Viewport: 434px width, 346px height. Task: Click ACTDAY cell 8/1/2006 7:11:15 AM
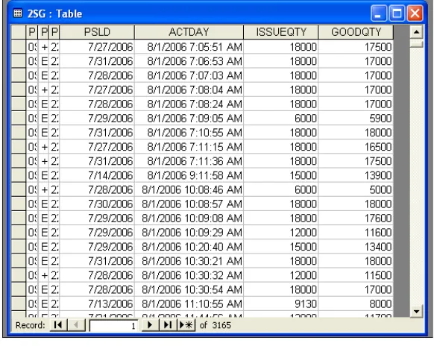click(189, 147)
